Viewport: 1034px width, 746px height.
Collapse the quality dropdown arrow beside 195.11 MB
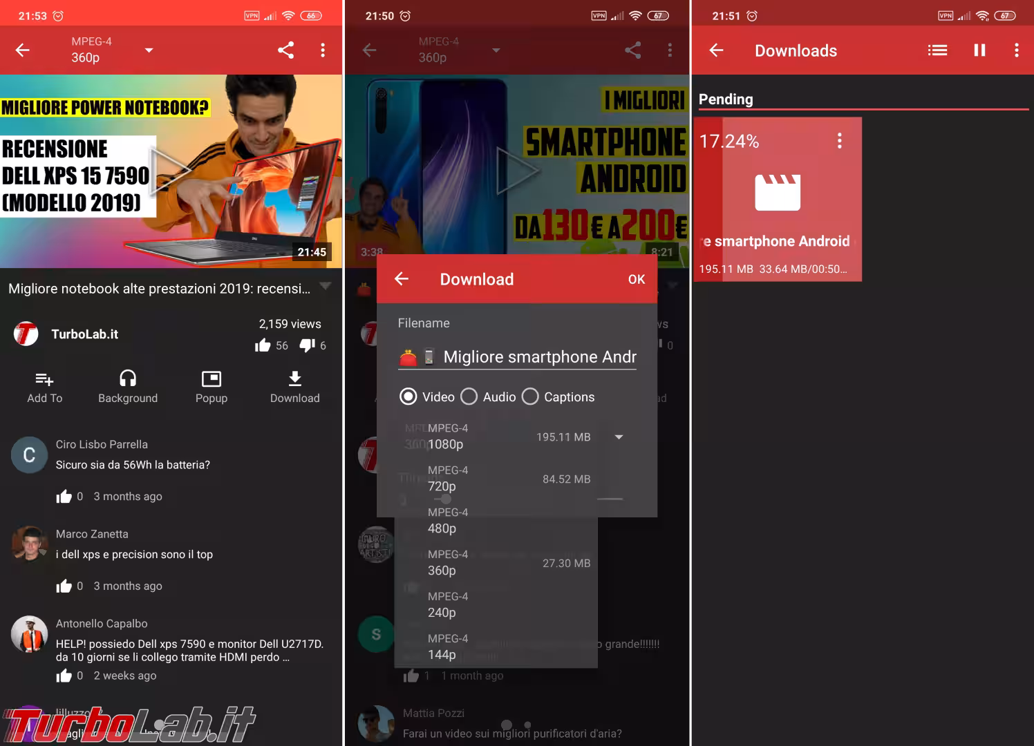(x=619, y=437)
